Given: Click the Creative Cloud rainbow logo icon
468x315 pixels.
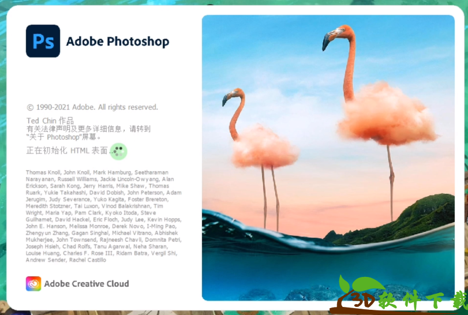Looking at the screenshot, I should (33, 283).
